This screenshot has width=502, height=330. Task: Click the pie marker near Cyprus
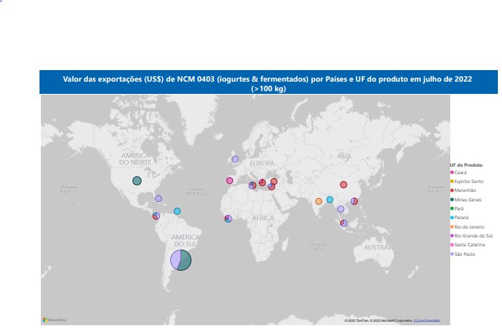pos(272,186)
